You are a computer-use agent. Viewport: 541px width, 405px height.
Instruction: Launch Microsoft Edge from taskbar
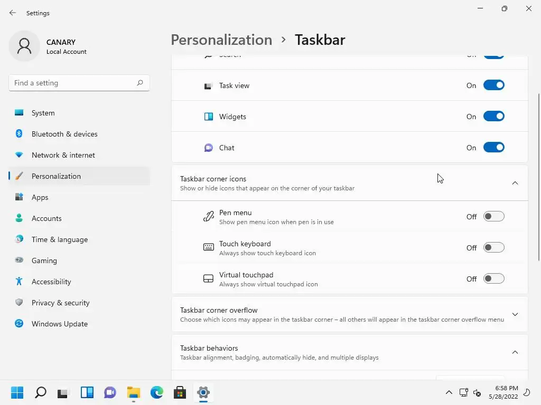157,392
